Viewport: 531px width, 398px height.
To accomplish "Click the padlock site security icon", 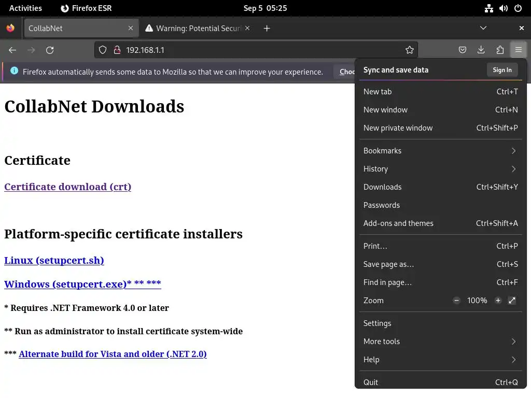I will coord(117,50).
